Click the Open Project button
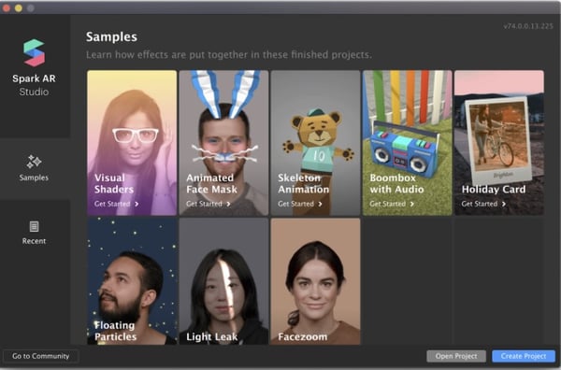Screen dimensions: 561x370 click(456, 356)
